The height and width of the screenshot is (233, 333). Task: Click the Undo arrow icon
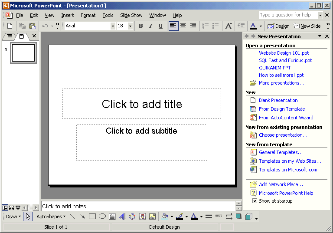click(x=45, y=26)
